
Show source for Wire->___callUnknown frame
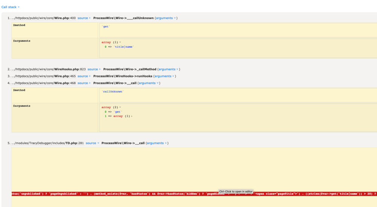(x=84, y=18)
